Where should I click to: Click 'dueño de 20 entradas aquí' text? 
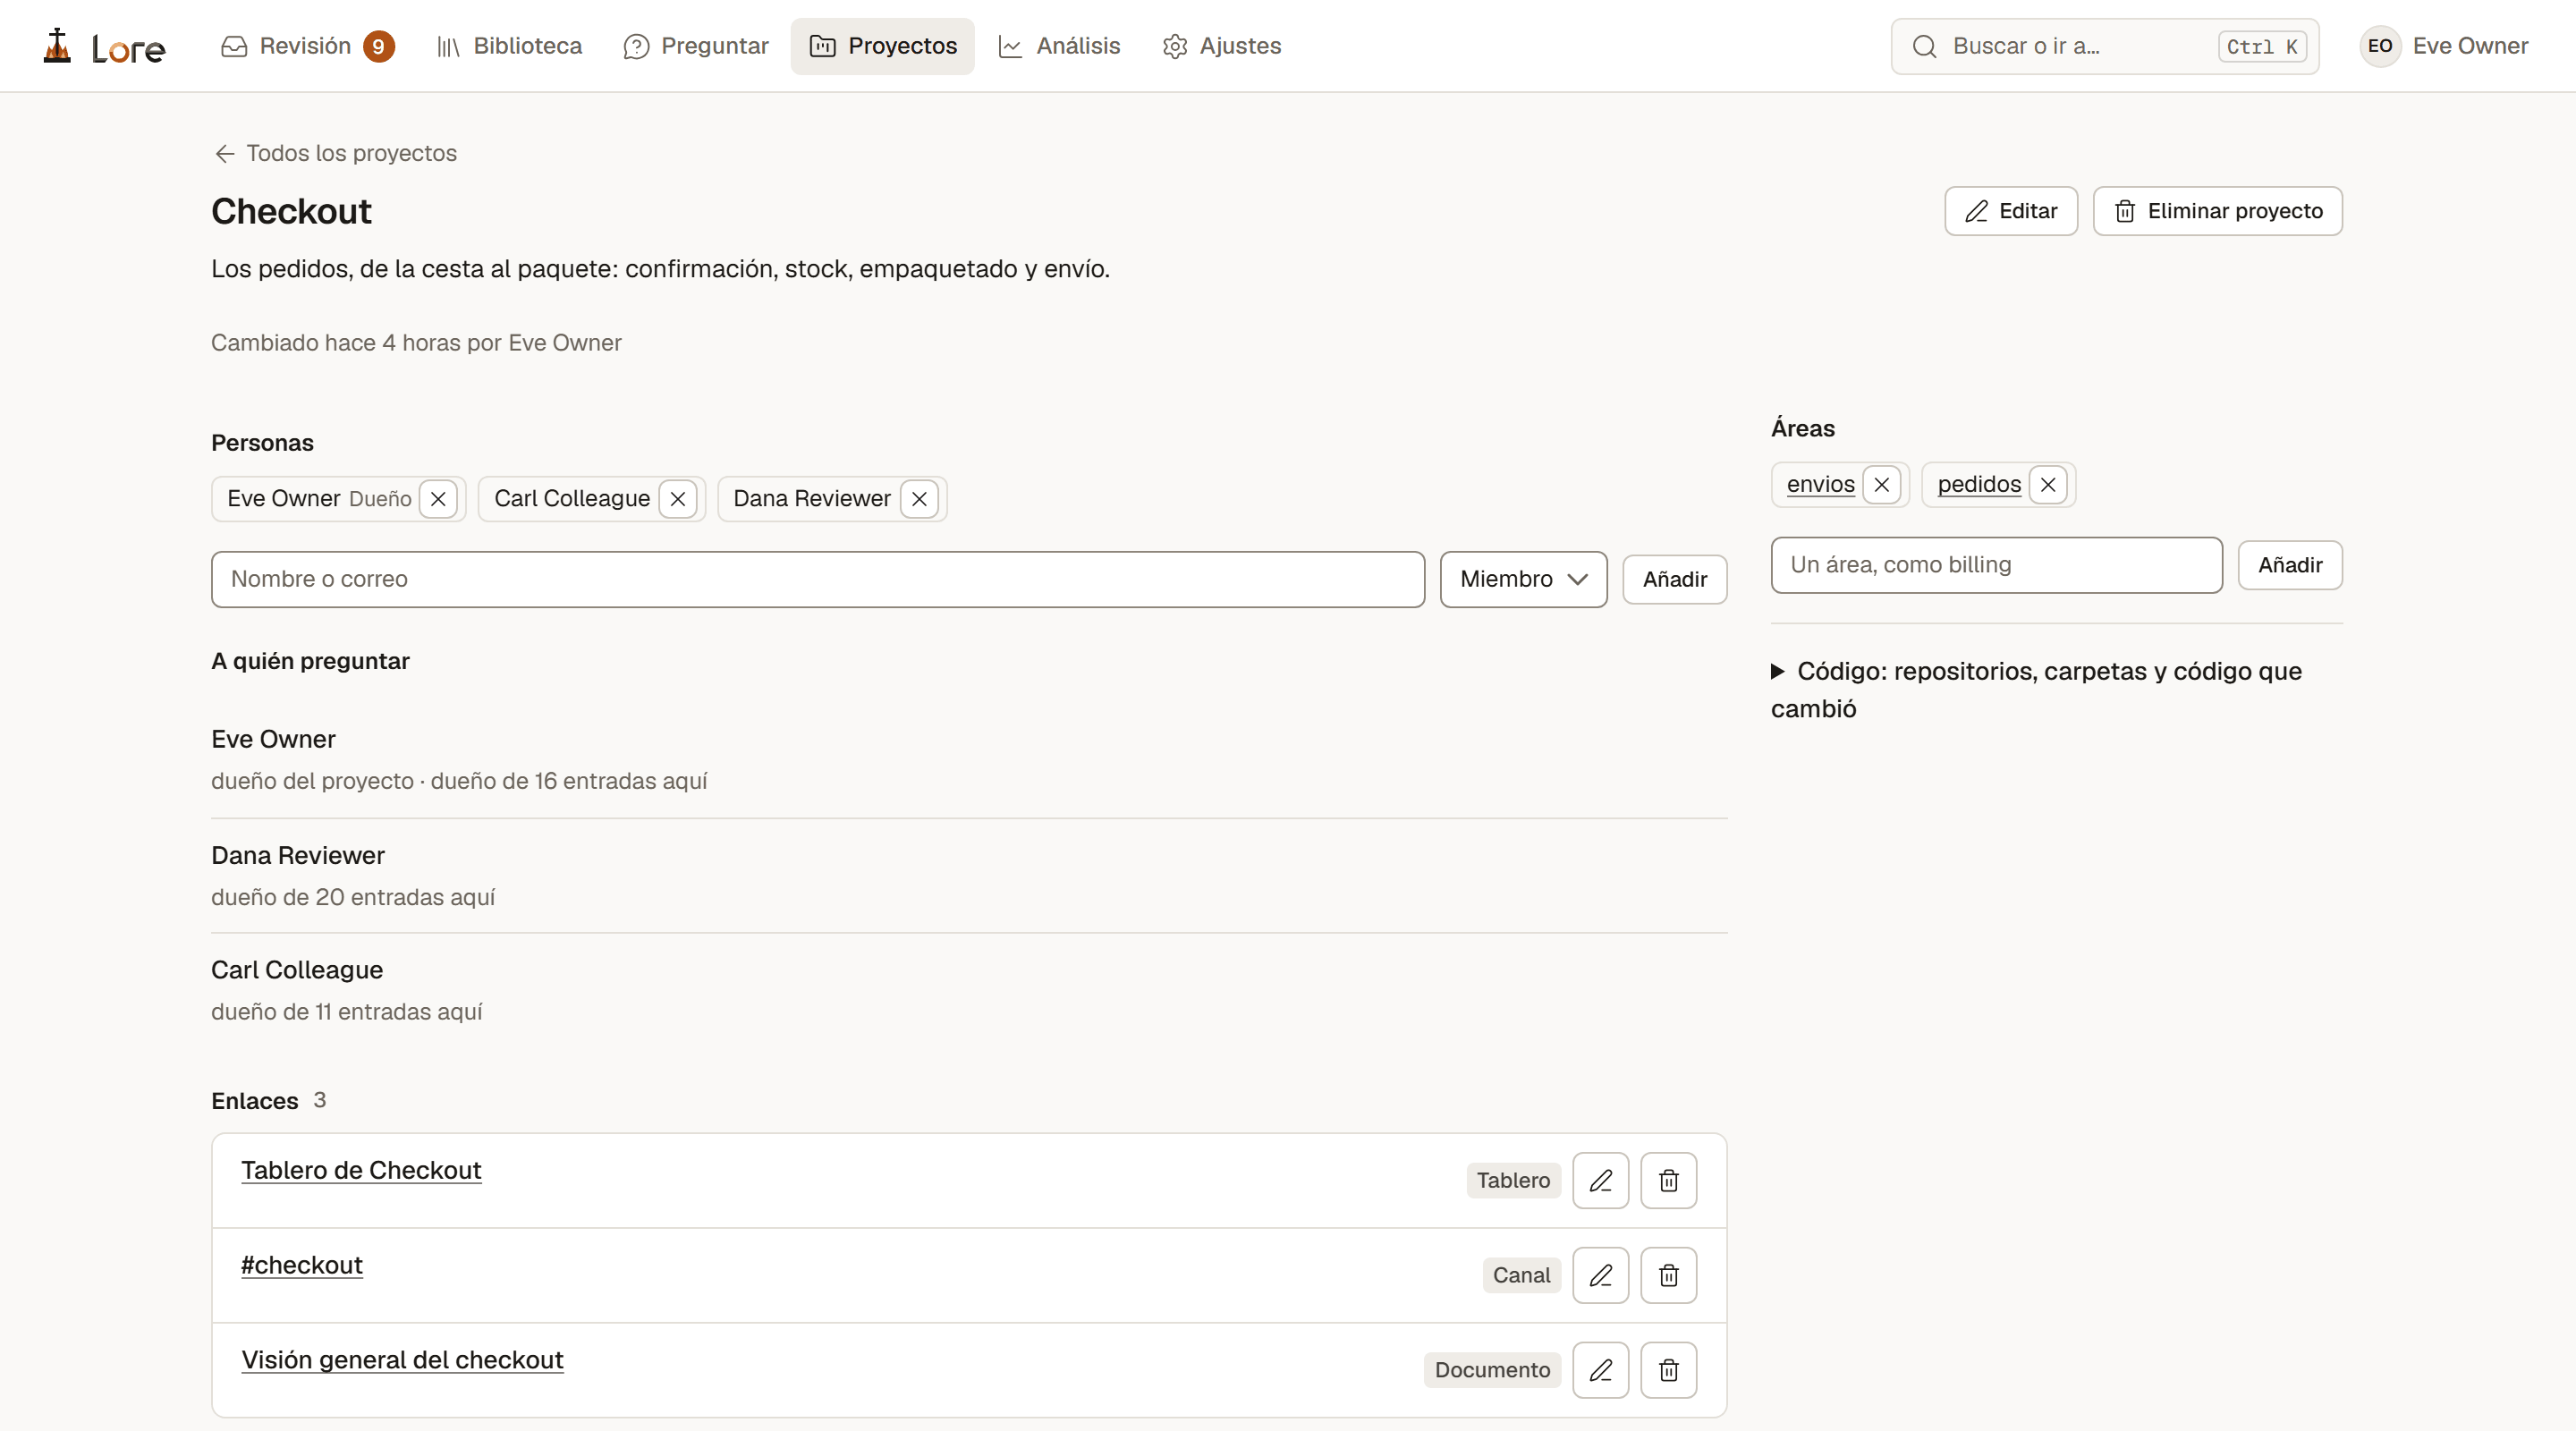(353, 897)
